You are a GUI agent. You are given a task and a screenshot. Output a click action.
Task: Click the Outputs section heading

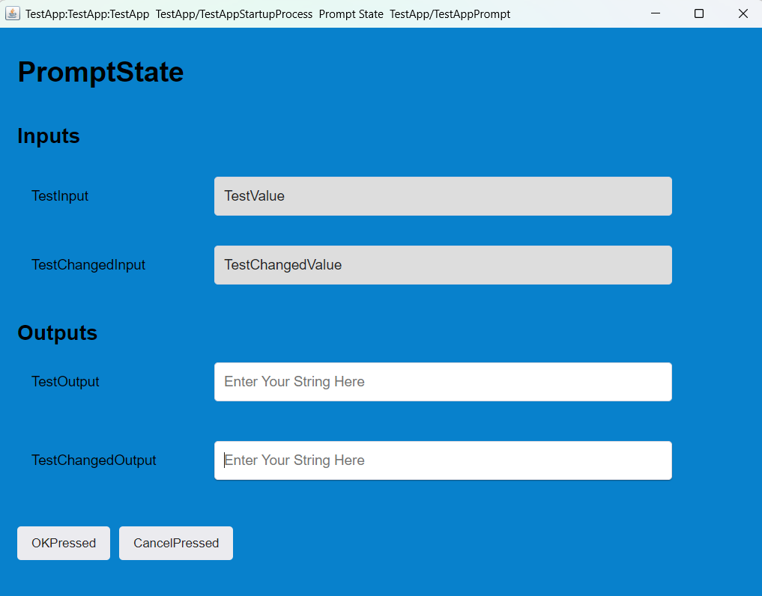(58, 332)
